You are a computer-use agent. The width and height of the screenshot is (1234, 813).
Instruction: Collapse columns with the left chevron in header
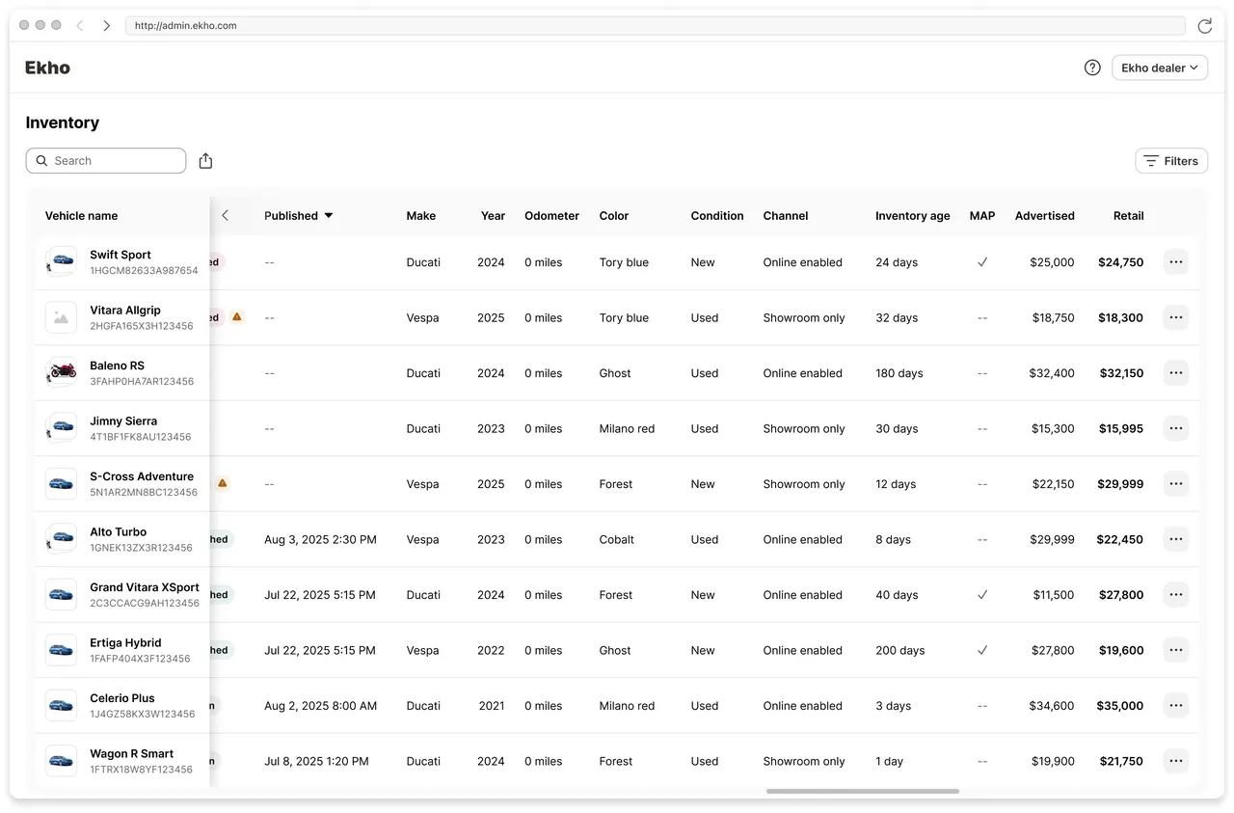[x=225, y=216]
